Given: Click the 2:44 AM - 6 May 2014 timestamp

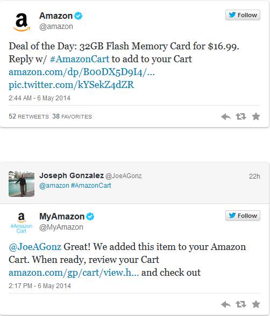Looking at the screenshot, I should (39, 98).
